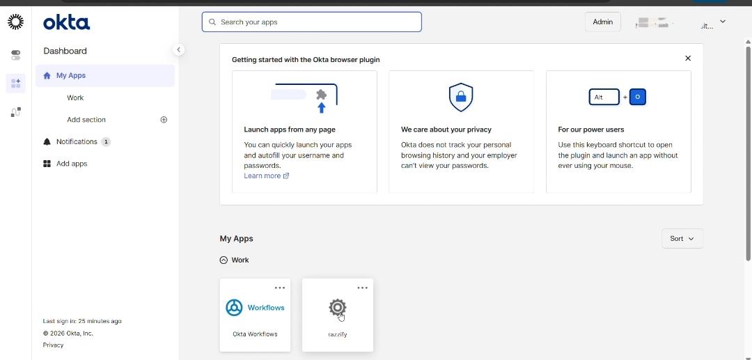Click the For our power users heading
The image size is (752, 360).
click(591, 130)
